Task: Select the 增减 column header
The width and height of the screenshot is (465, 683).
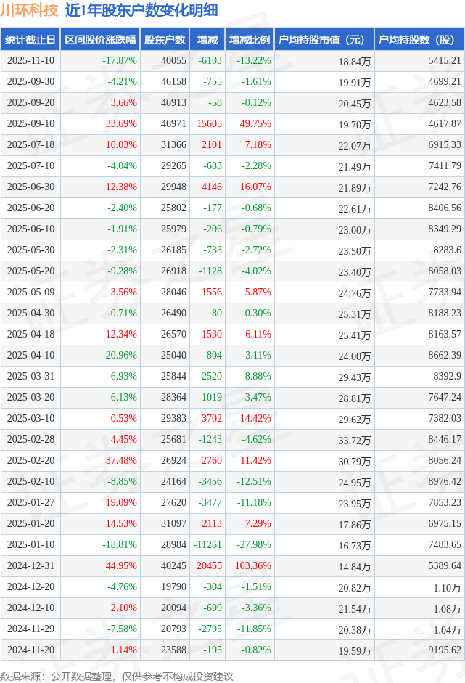Action: (x=207, y=40)
